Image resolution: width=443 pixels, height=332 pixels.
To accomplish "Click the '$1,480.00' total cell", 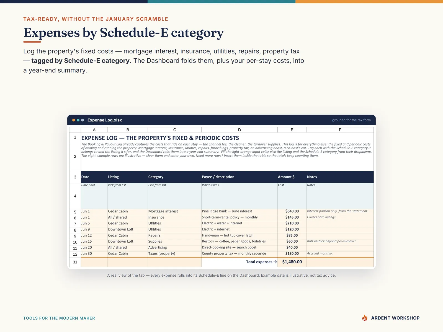I will [x=292, y=262].
